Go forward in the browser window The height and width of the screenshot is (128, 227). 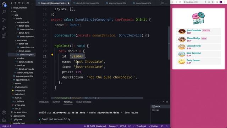point(176,2)
